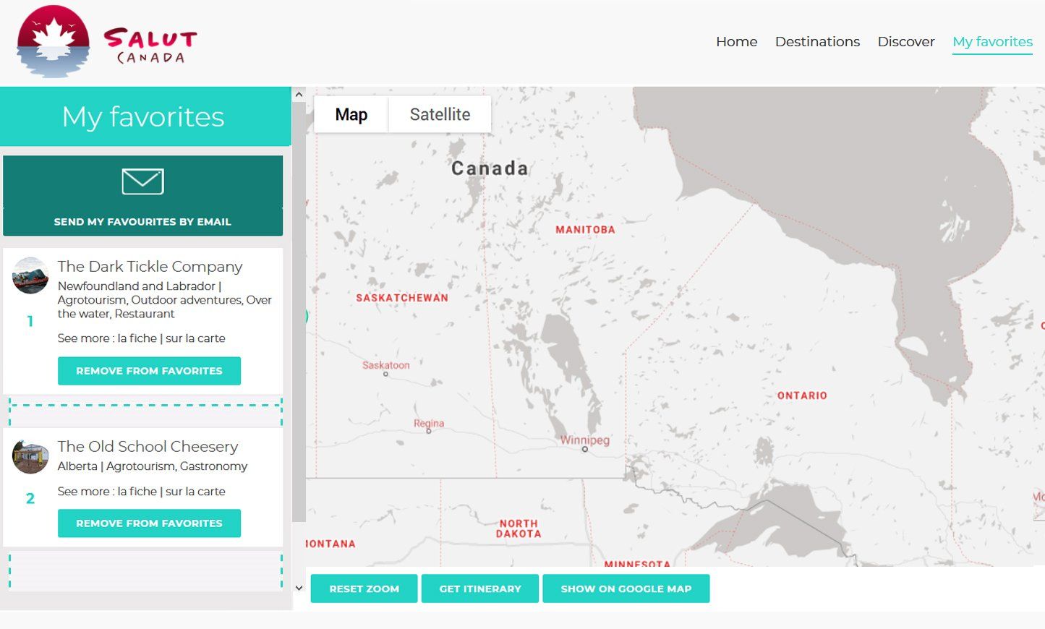The image size is (1045, 629).
Task: Open 'la fiche' link for Old School Cheesery
Action: 137,492
